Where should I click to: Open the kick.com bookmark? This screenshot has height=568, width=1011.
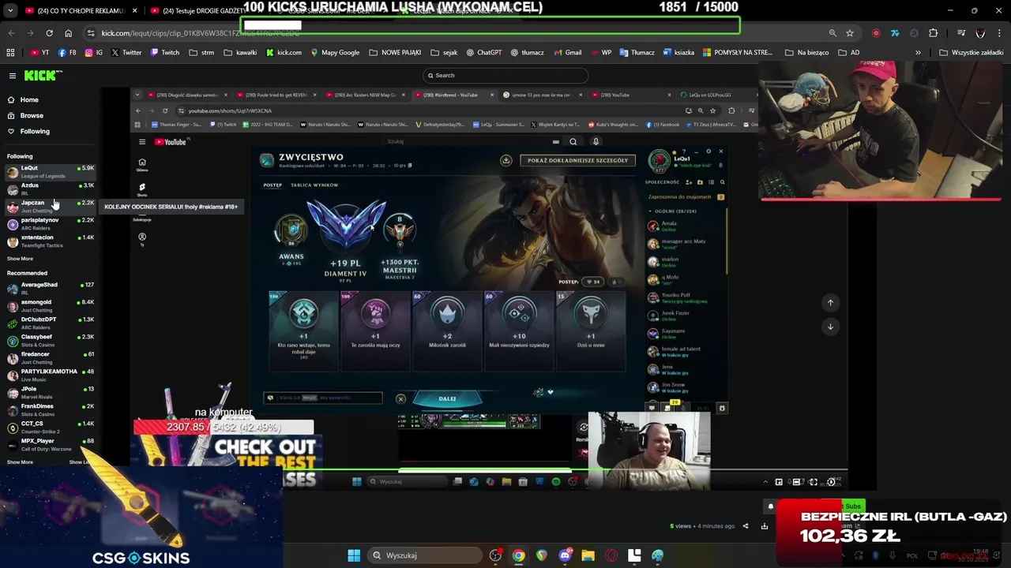click(x=284, y=53)
